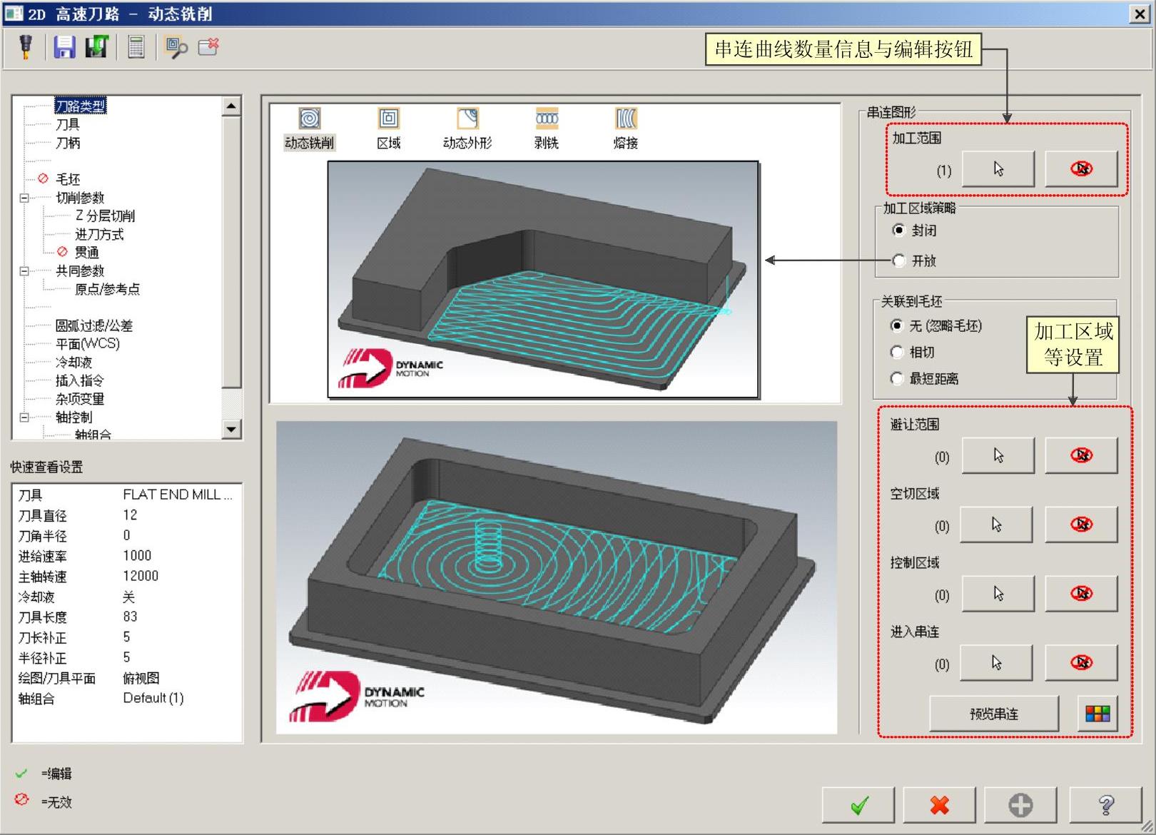
Task: Select the 相切 stock association option
Action: click(x=898, y=352)
